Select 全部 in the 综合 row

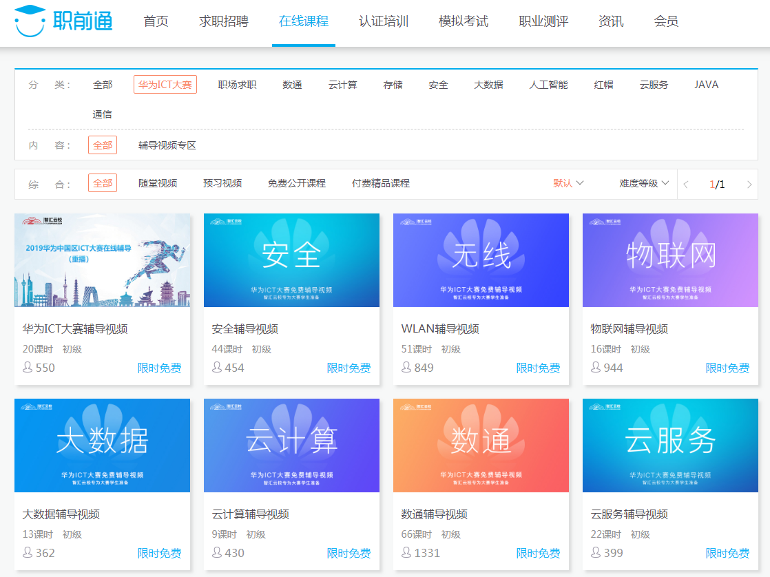point(103,182)
